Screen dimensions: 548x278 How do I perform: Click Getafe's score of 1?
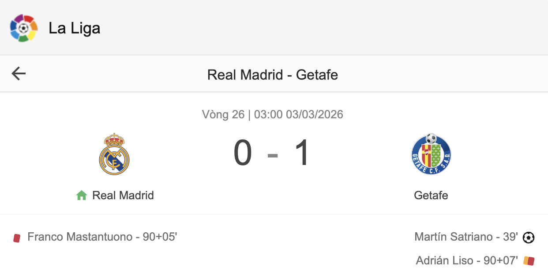coord(303,154)
